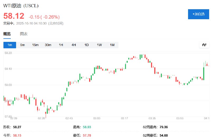Select the 1m timeframe
The height and width of the screenshot is (139, 211).
[10, 45]
